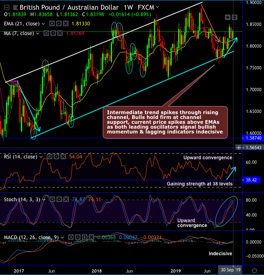Expand the FXCM symbol dropdown chevron
This screenshot has height=275, width=264.
coord(158,7)
